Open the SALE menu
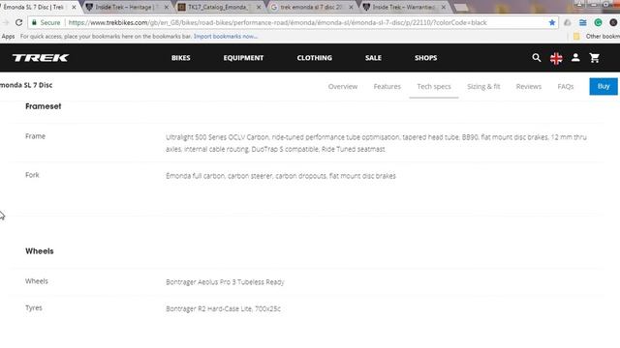This screenshot has width=620, height=348. (x=373, y=58)
